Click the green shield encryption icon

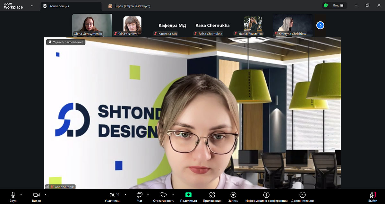(x=326, y=5)
